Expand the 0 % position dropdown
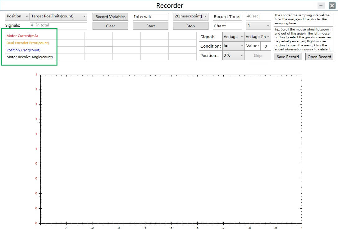 click(233, 55)
